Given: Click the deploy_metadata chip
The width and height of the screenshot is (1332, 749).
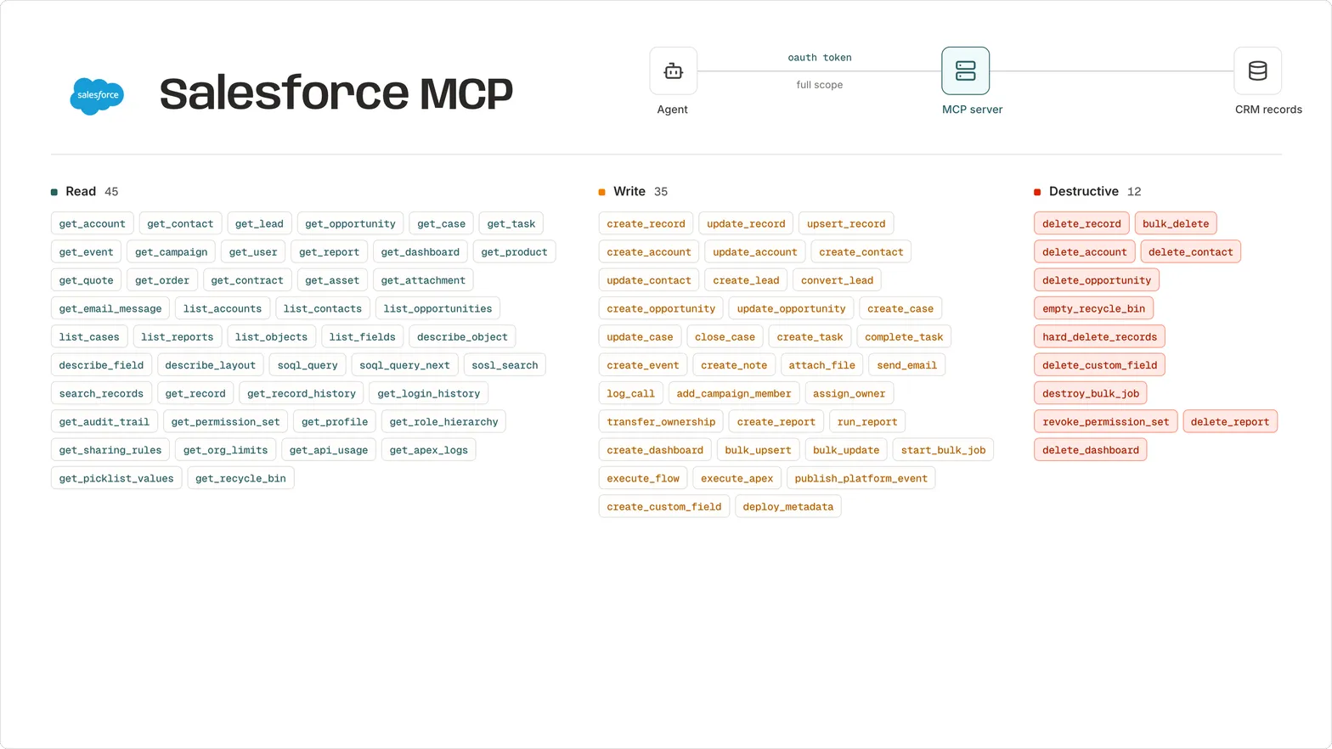Looking at the screenshot, I should (x=788, y=507).
